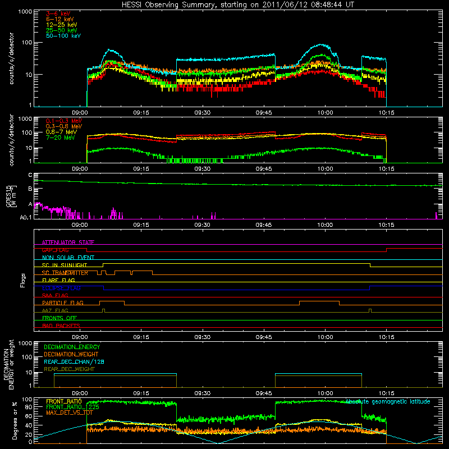Image resolution: width=449 pixels, height=449 pixels.
Task: Click the 0.1-0.3 MeV legend entry
Action: tap(64, 121)
